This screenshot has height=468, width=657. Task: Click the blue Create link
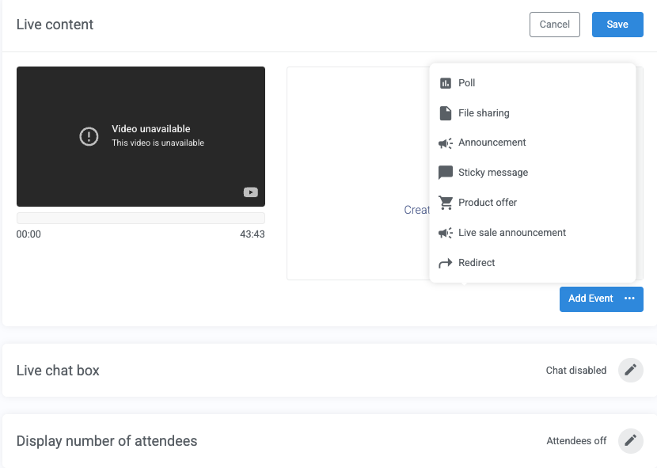[x=417, y=210]
